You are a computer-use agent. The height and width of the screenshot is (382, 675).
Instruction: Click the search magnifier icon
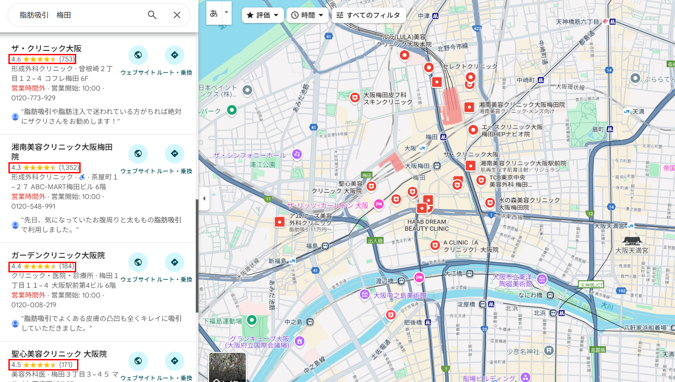152,15
